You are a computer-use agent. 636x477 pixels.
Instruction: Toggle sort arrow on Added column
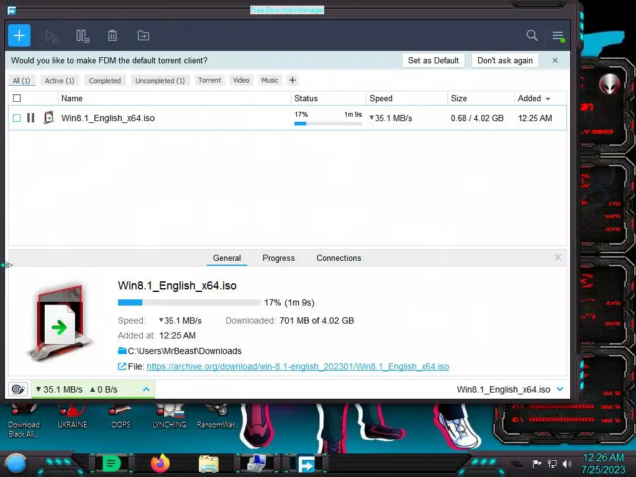click(548, 99)
